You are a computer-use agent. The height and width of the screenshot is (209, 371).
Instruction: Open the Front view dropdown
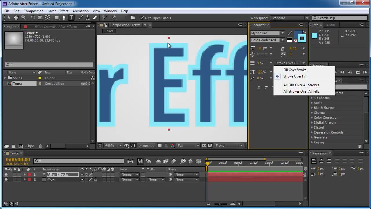(x=229, y=145)
